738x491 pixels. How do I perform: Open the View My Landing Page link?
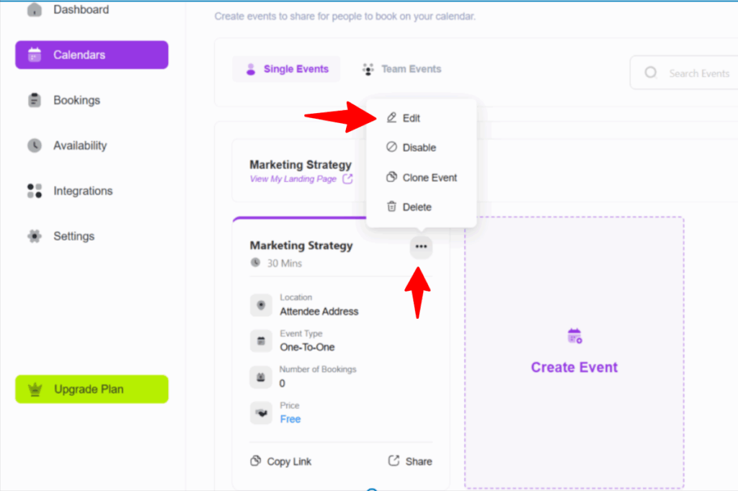pyautogui.click(x=293, y=179)
